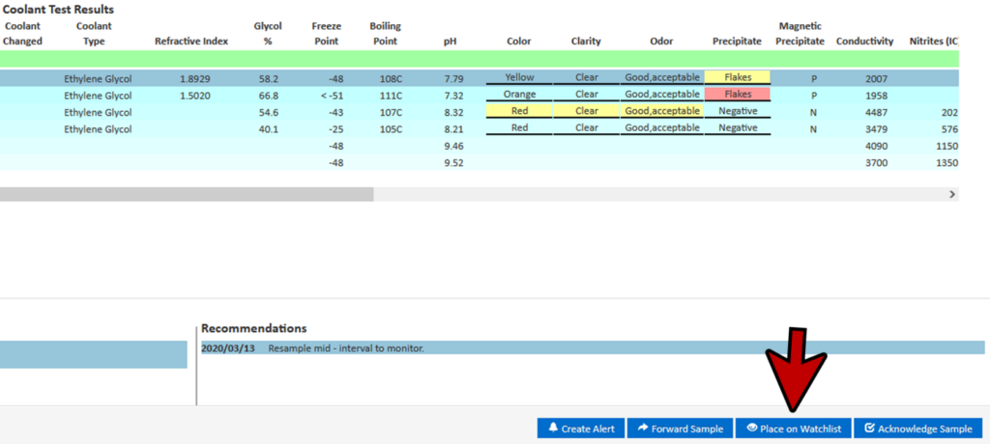Click the 1.8929 refractive index value
990x444 pixels.
[x=199, y=78]
